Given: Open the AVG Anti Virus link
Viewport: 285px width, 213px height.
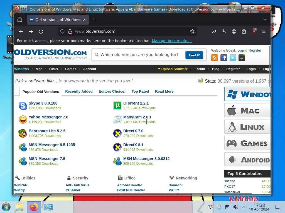Looking at the screenshot, I should 77,185.
